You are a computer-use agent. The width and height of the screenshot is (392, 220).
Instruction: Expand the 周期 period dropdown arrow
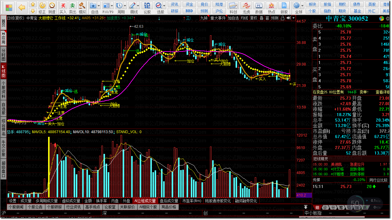click(125, 5)
